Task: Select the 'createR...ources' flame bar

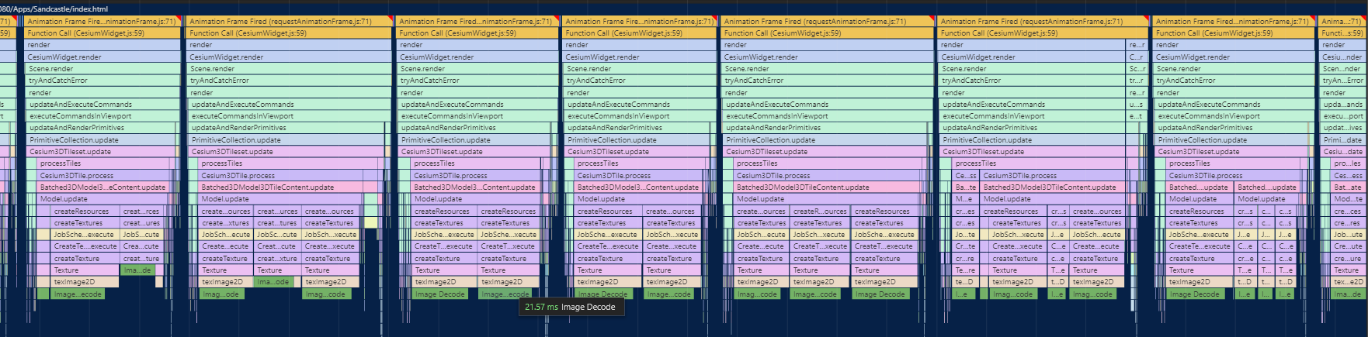Action: (x=820, y=211)
